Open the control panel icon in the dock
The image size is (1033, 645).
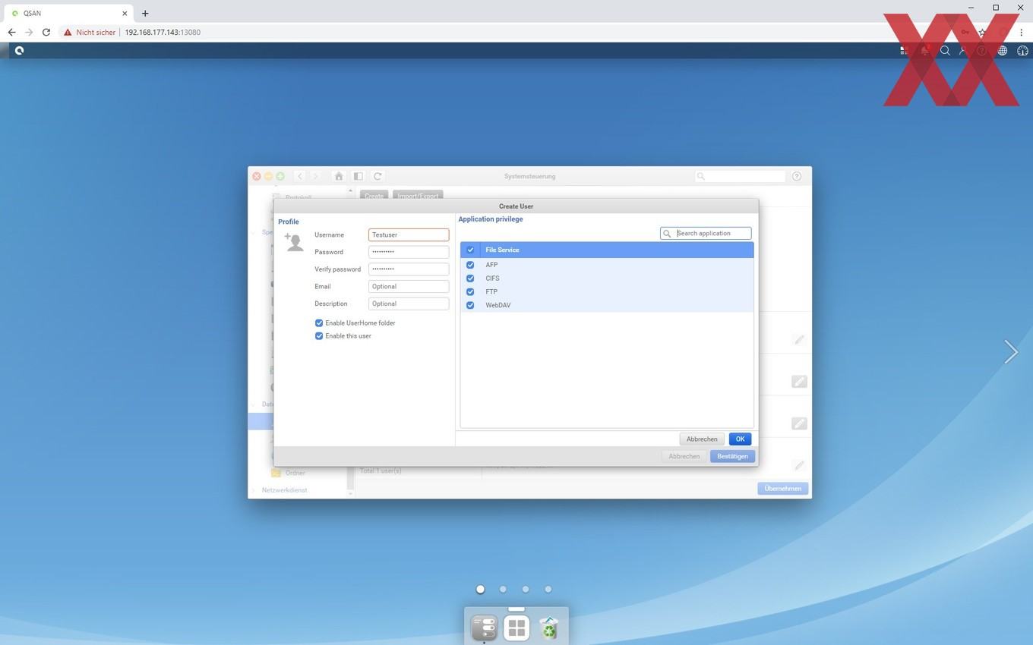click(485, 628)
